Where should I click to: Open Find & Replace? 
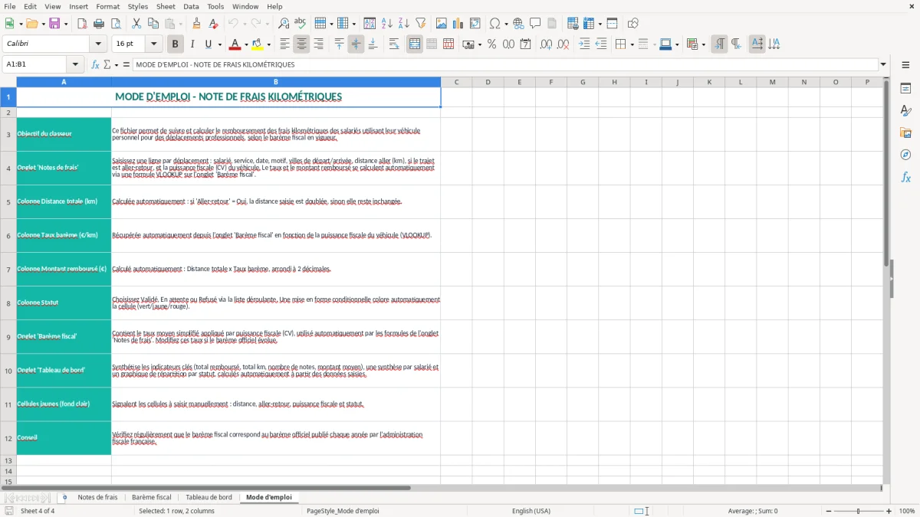[283, 24]
